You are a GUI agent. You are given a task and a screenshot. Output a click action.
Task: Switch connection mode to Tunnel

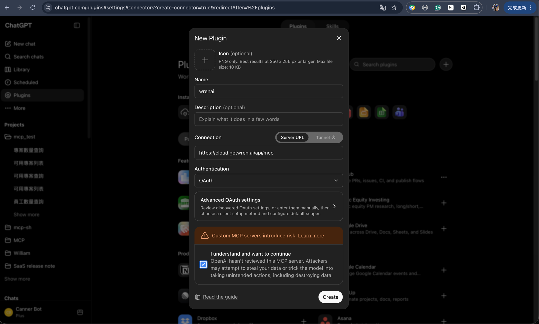click(323, 137)
